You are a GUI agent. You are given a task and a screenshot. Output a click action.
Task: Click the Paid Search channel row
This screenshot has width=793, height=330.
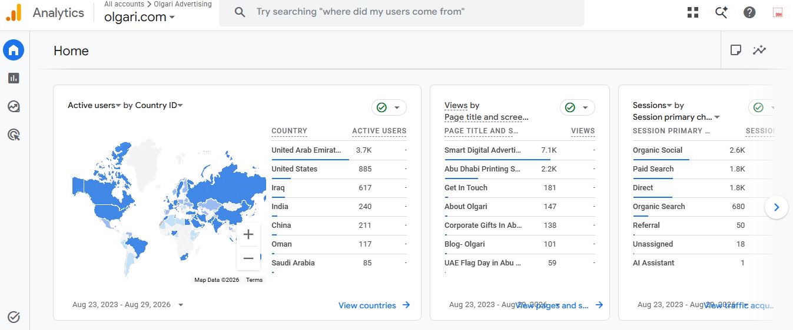click(x=704, y=169)
